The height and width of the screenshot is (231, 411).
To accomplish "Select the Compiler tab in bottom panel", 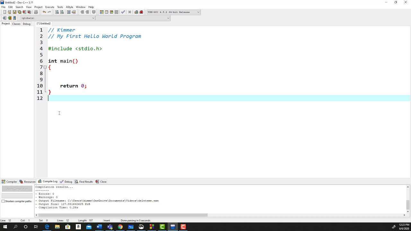I will point(9,182).
